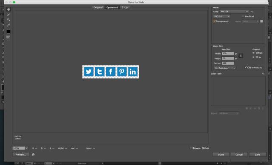The height and width of the screenshot is (165, 272).
Task: Click the Pinterest icon in preview
Action: [x=122, y=71]
